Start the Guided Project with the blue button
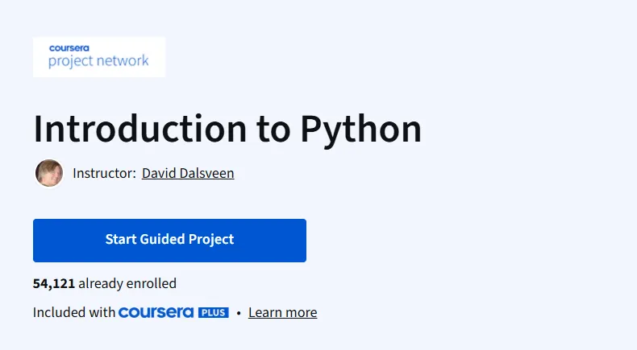This screenshot has height=350, width=637. 169,241
